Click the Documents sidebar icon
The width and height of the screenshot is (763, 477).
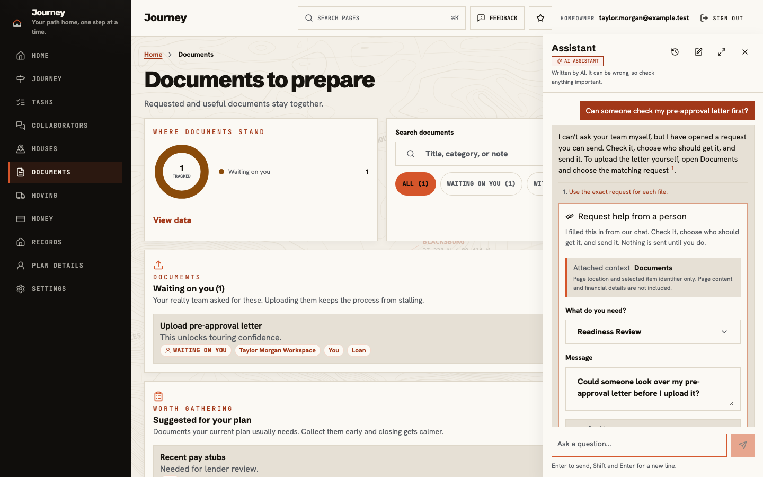pyautogui.click(x=21, y=172)
